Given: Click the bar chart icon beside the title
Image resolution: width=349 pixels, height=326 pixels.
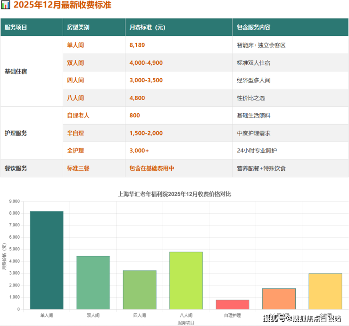Looking at the screenshot, I should tap(6, 5).
